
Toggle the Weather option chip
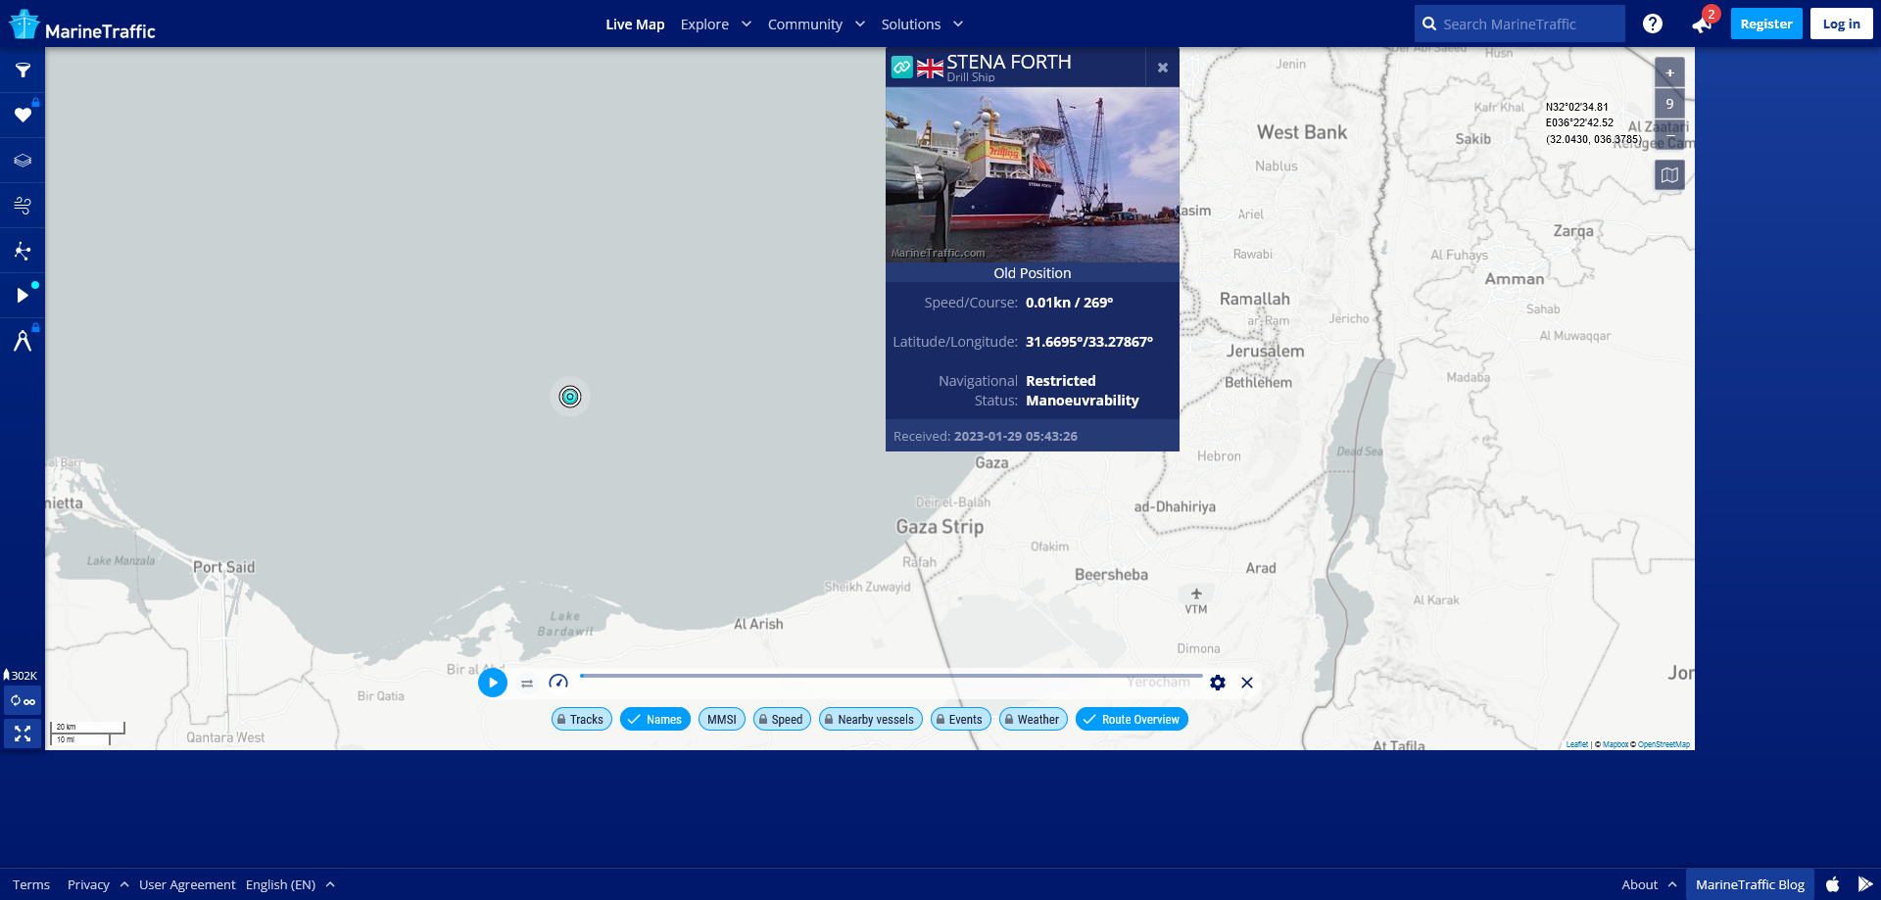(x=1034, y=719)
